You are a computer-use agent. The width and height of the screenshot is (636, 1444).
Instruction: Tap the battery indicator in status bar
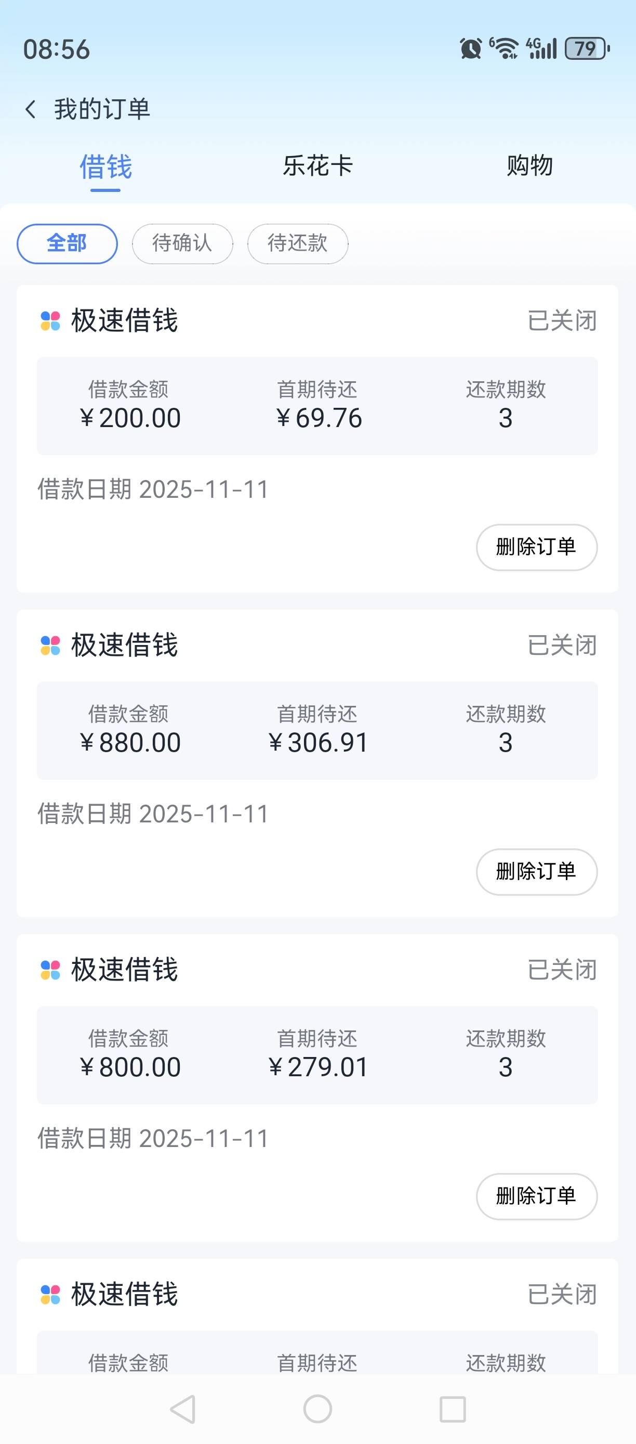tap(587, 49)
